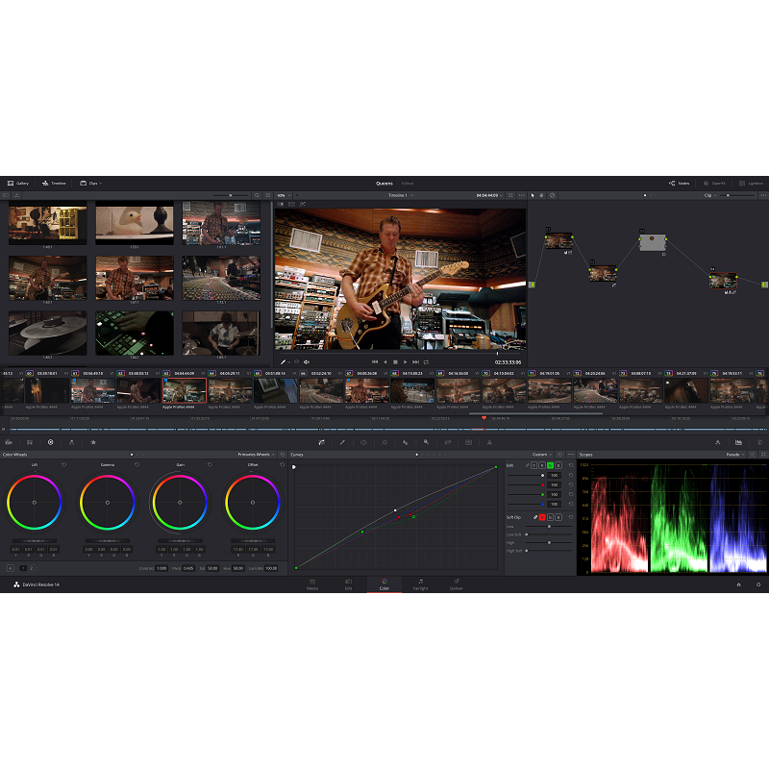Select the Qualifier eyedropper tool

tap(341, 442)
